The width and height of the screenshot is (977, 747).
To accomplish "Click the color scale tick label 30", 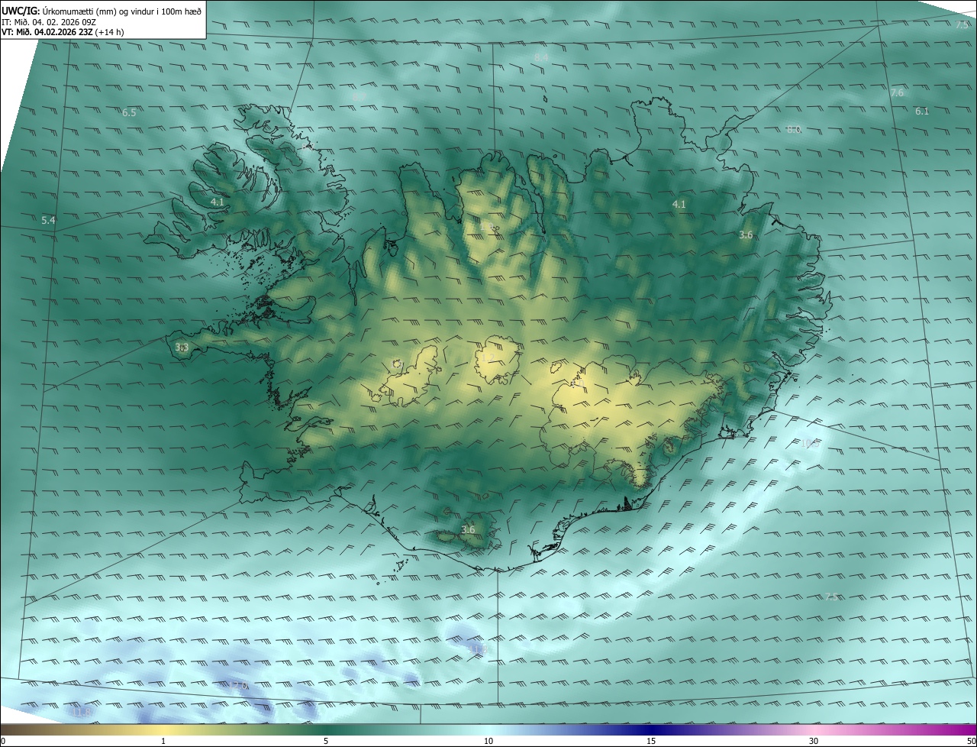I will click(x=814, y=741).
